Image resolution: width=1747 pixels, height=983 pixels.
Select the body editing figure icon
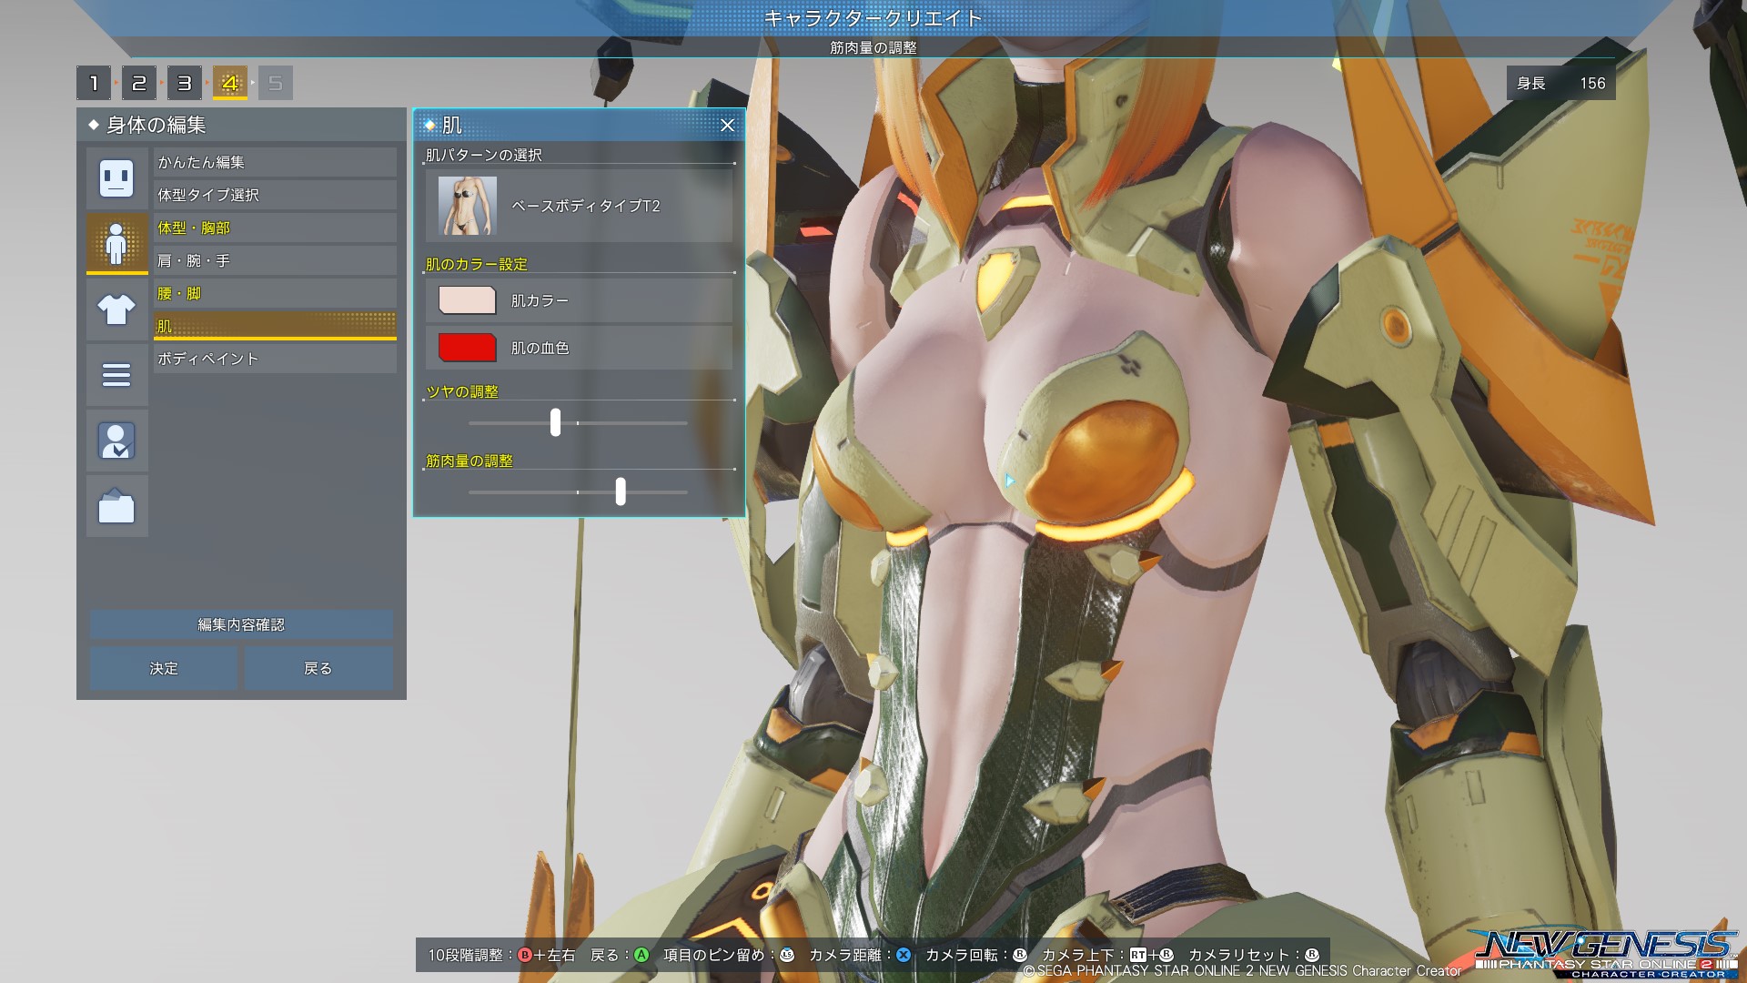(116, 242)
